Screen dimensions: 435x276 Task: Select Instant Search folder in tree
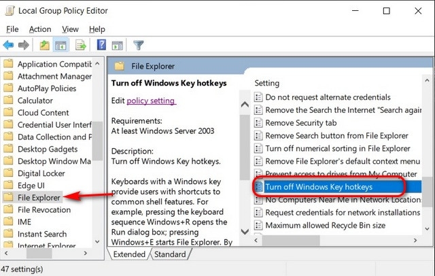tap(35, 234)
